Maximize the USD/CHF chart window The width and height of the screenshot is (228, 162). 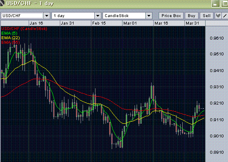pos(225,3)
